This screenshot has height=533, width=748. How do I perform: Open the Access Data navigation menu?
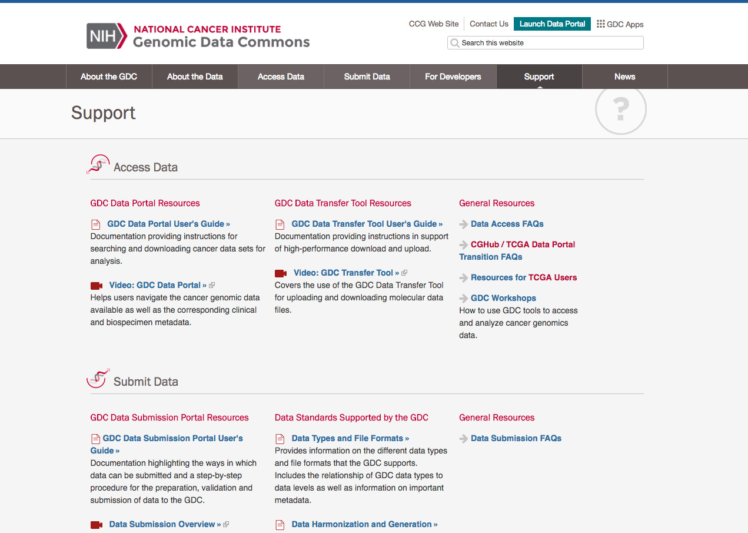281,77
